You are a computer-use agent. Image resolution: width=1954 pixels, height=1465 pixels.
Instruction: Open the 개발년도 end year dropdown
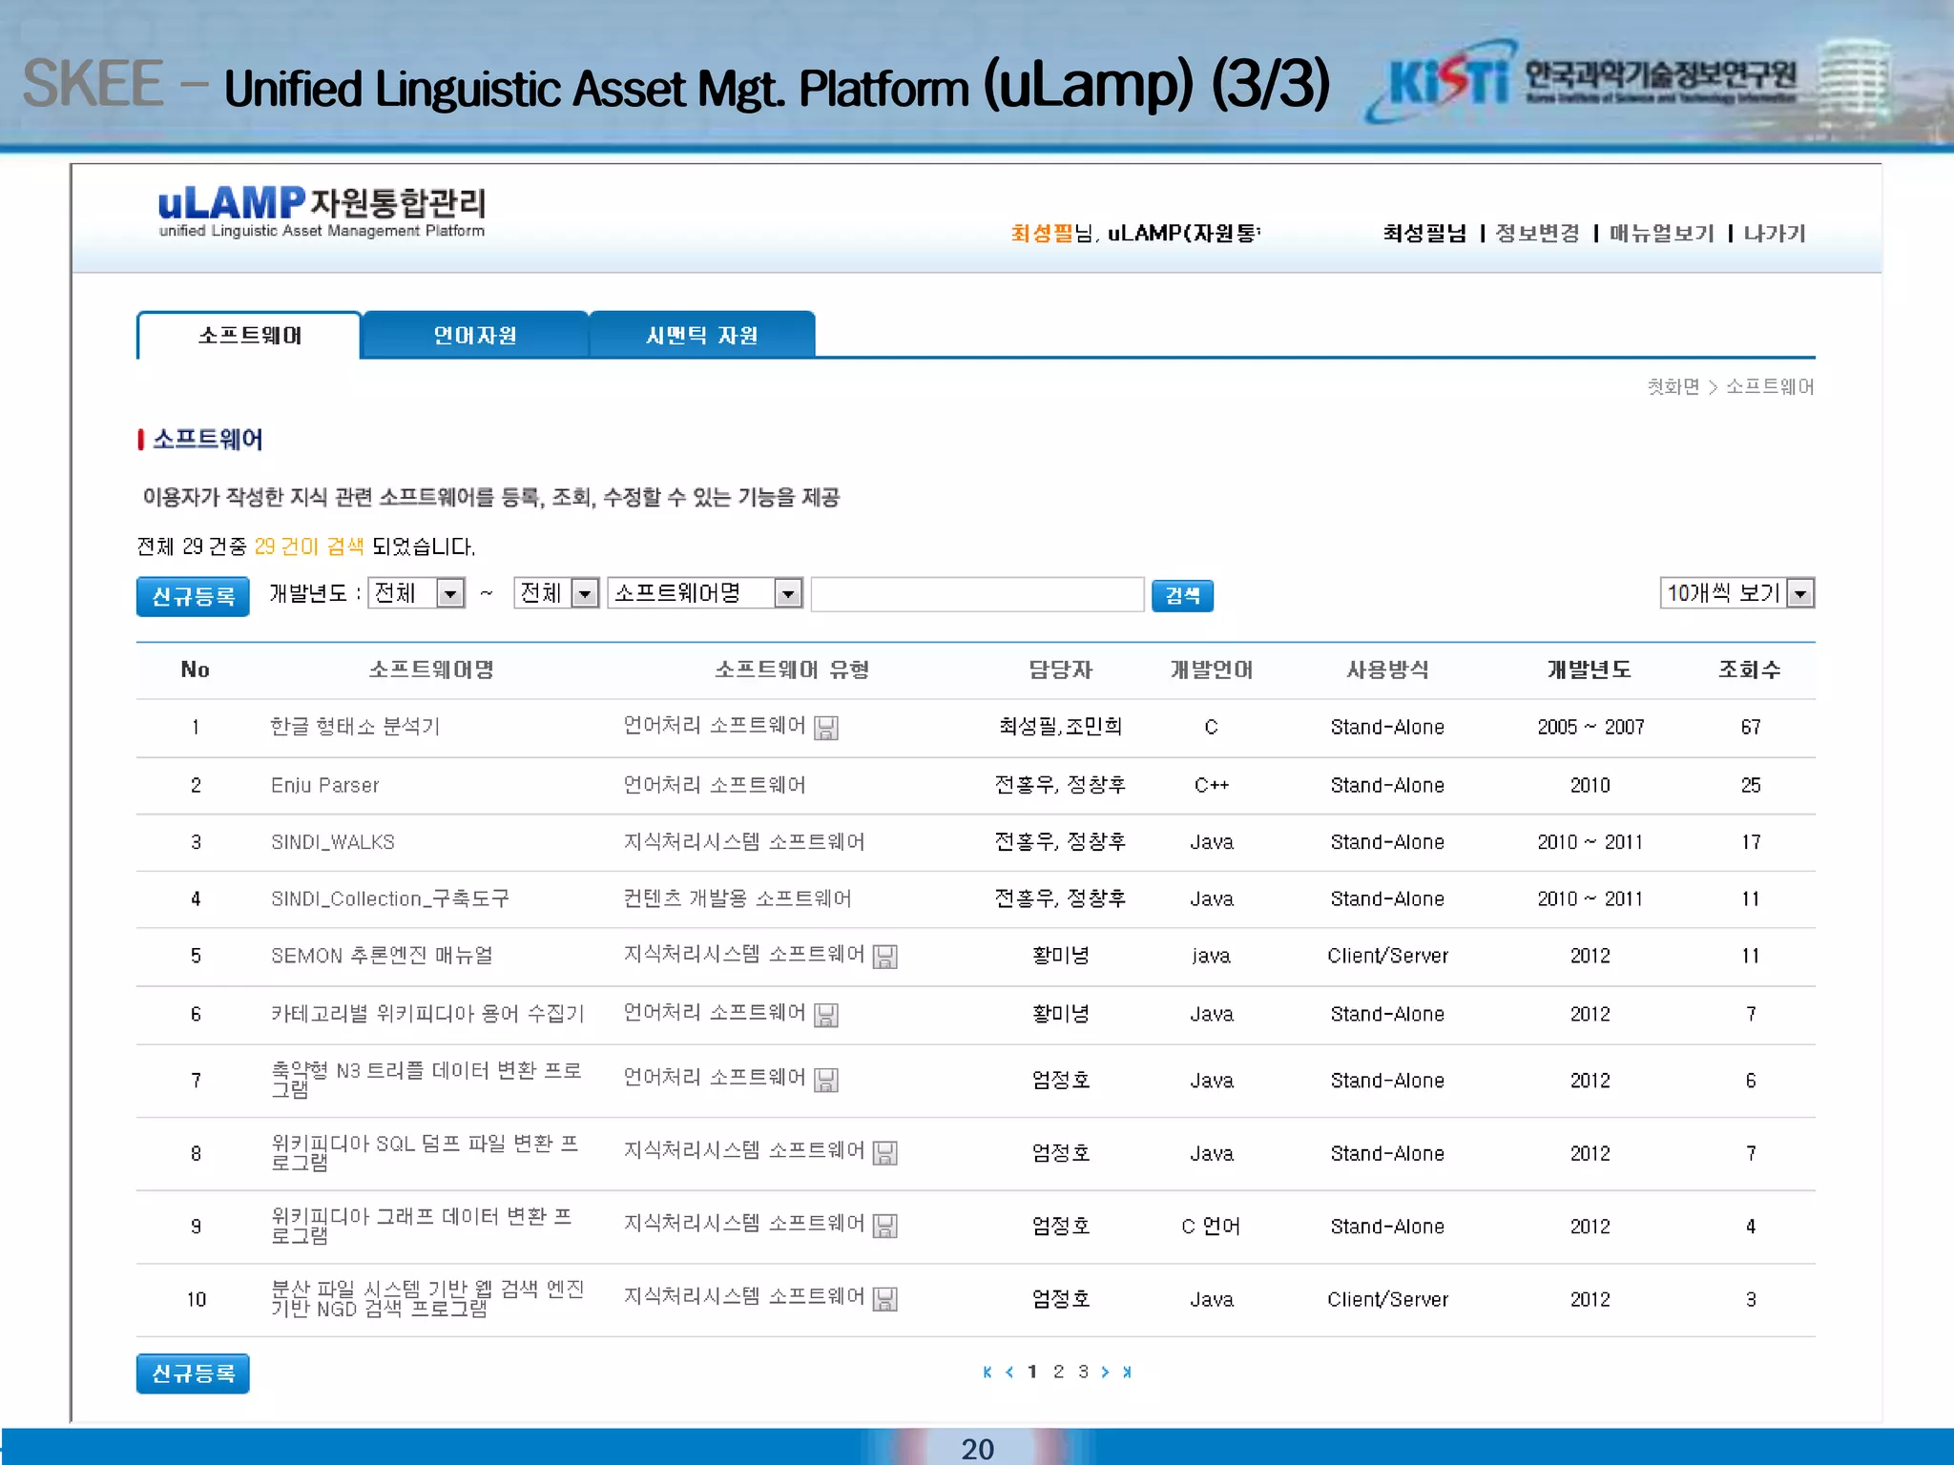(557, 593)
